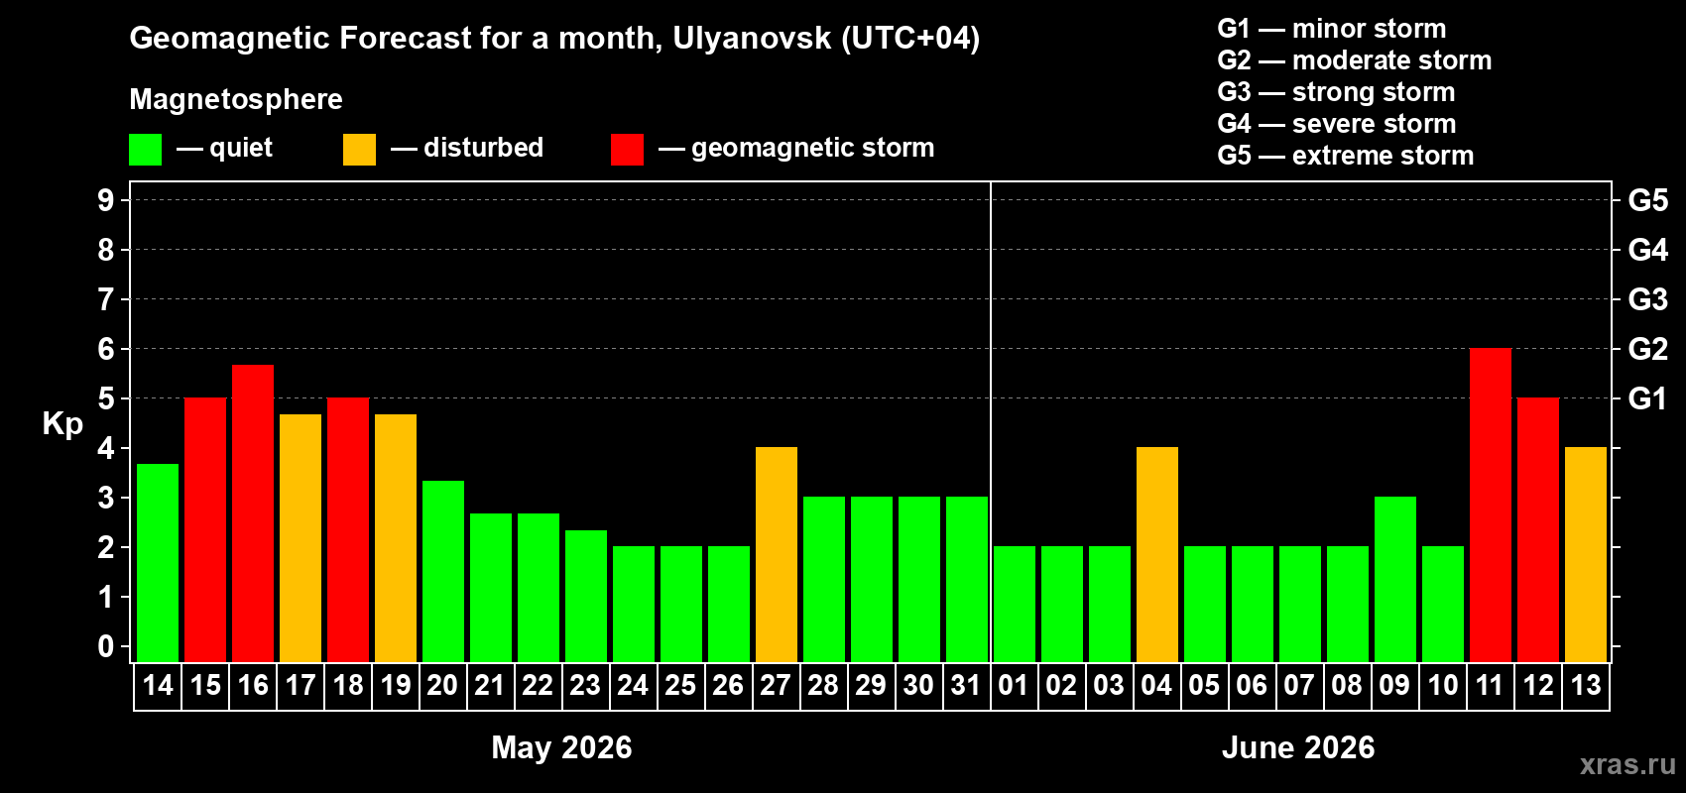This screenshot has height=793, width=1686.
Task: Click the orange disturbed legend swatch
Action: 359,150
